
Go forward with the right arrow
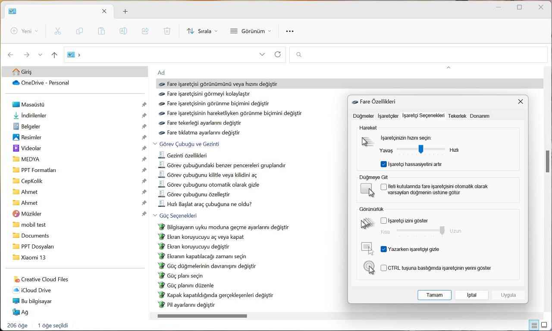pyautogui.click(x=26, y=55)
